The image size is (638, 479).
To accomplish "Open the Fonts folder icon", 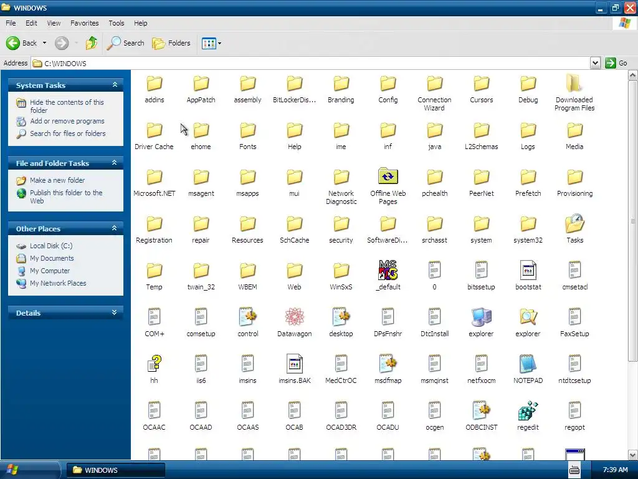I will pyautogui.click(x=247, y=130).
